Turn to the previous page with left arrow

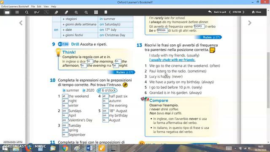pyautogui.click(x=21, y=23)
